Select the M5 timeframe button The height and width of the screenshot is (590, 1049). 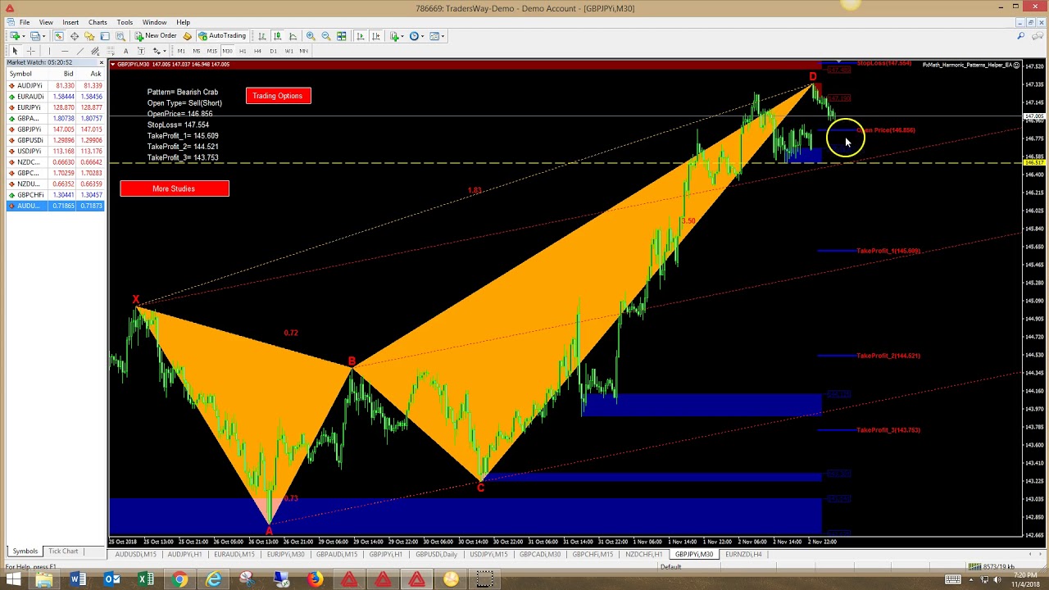coord(197,51)
